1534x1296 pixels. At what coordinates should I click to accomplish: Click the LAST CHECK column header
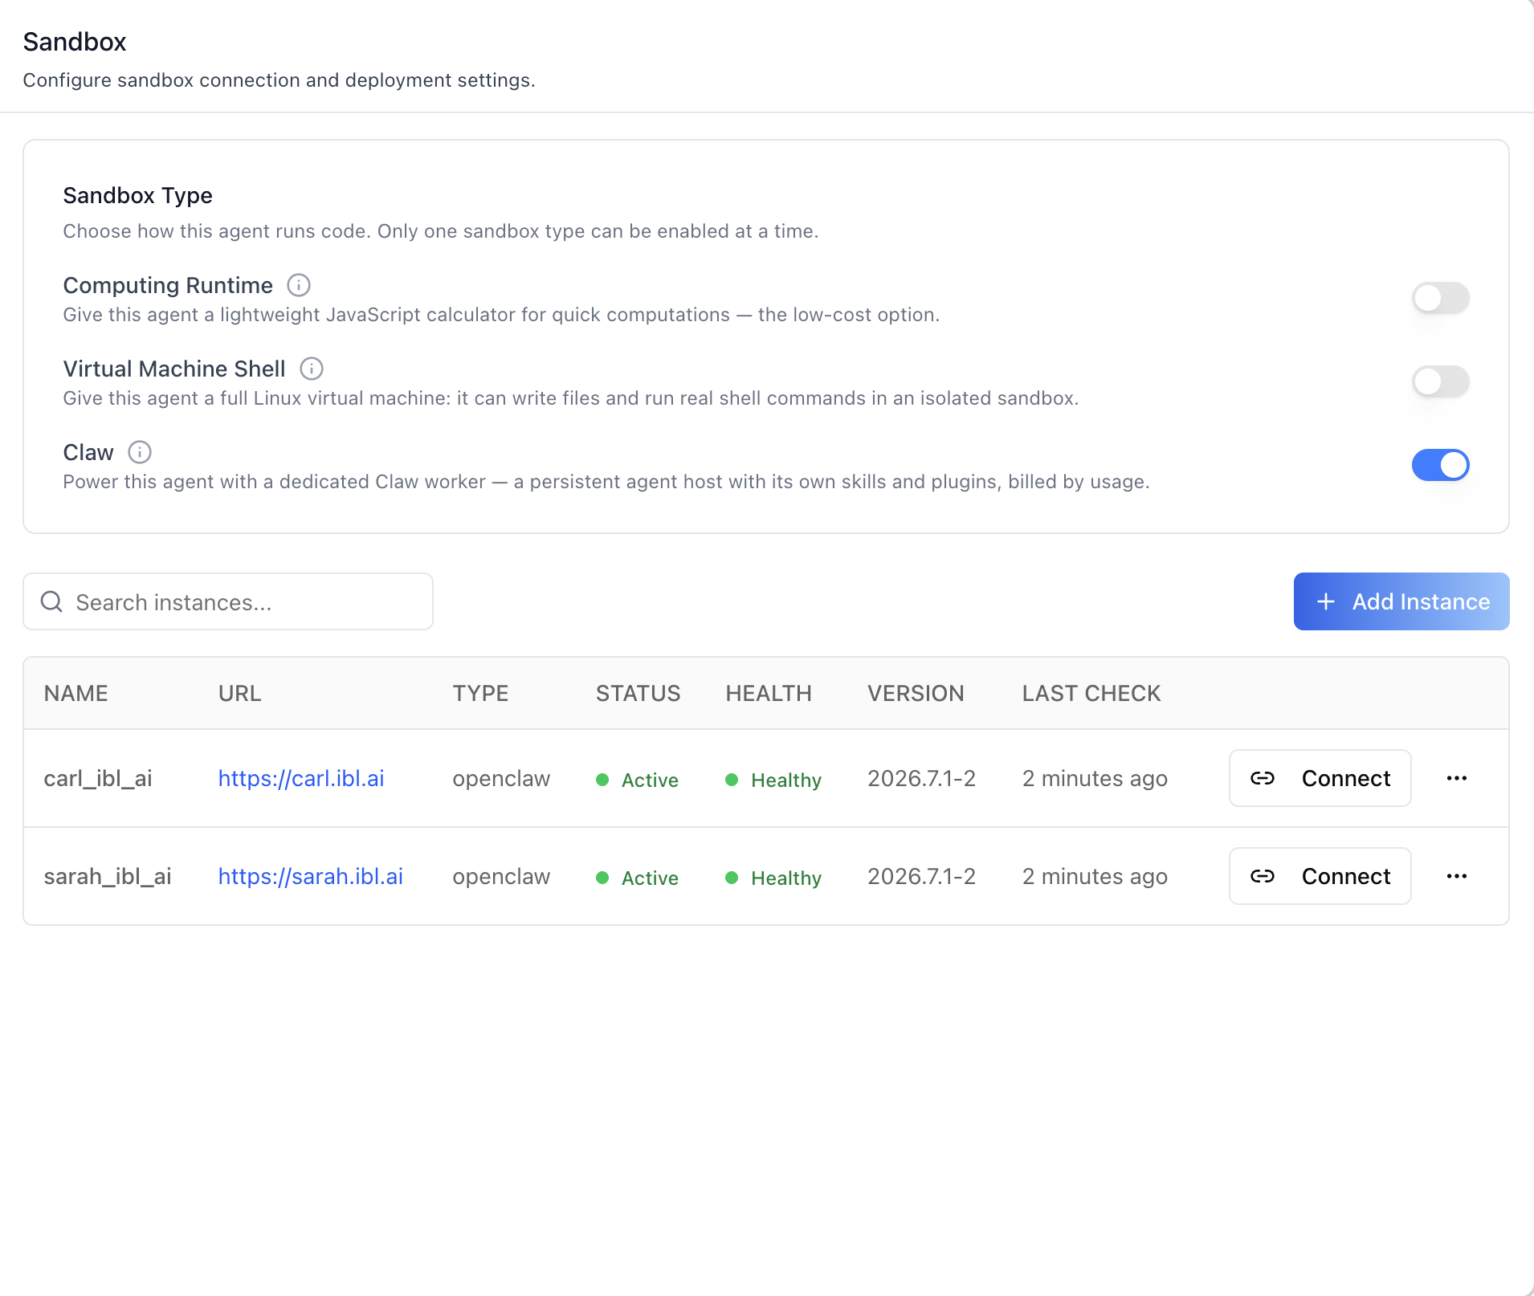point(1091,693)
